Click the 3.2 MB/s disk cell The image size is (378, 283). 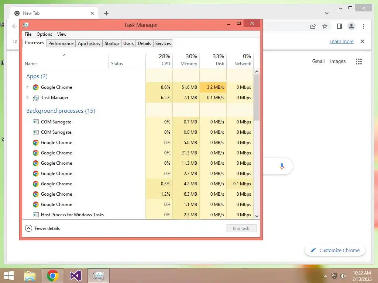click(x=213, y=87)
